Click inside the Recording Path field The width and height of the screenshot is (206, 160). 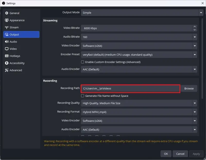[129, 89]
